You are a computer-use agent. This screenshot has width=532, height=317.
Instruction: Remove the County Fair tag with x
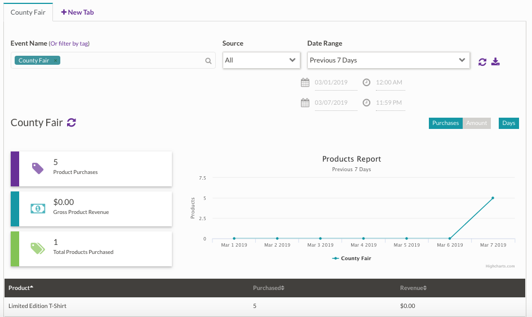(x=56, y=61)
